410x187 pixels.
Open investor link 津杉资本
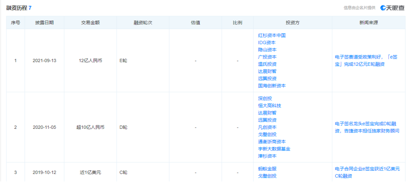pos(267,156)
